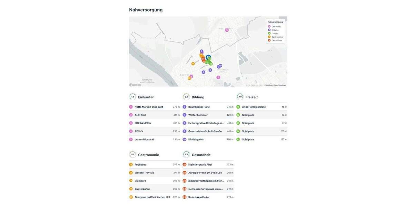The width and height of the screenshot is (414, 207).
Task: Click the Netto Marken-Discount list entry
Action: click(x=148, y=106)
